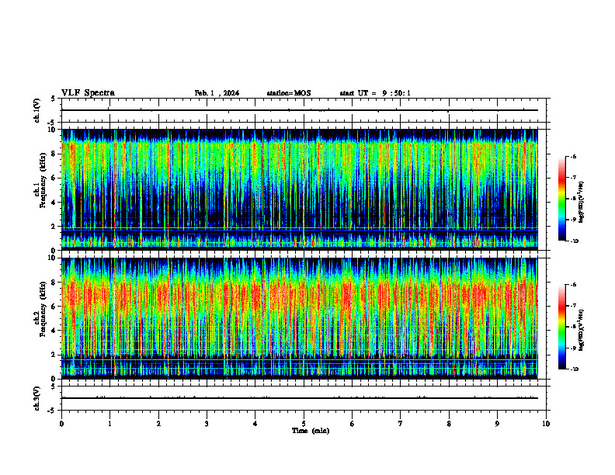The width and height of the screenshot is (615, 475).
Task: Select the "8" kHz tick on ch.1 frequency axis
Action: [55, 154]
